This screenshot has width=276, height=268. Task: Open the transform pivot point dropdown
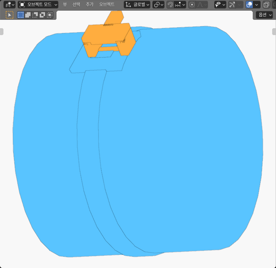(x=158, y=5)
